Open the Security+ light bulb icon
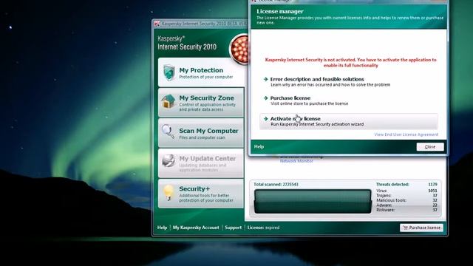This screenshot has width=473, height=266. [x=169, y=193]
